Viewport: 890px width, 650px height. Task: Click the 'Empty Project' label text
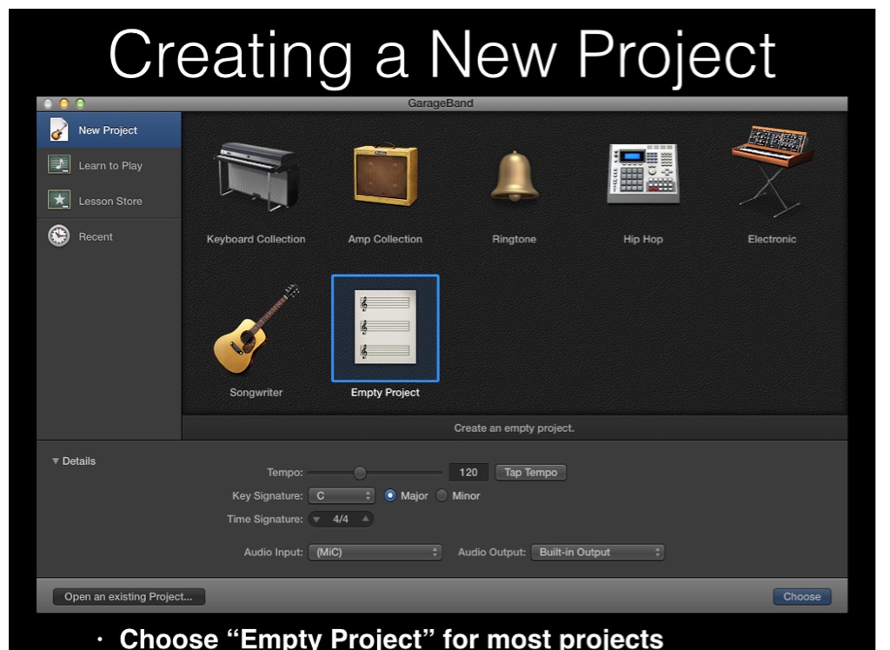click(385, 392)
